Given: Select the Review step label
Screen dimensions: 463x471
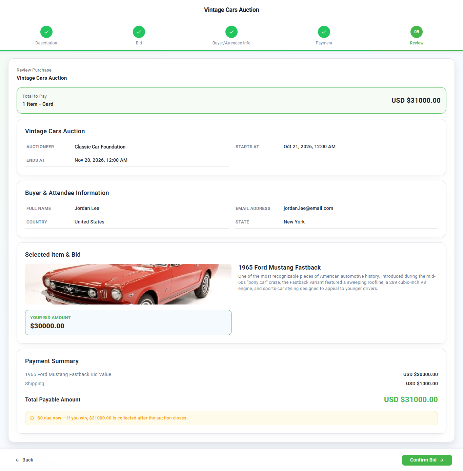Looking at the screenshot, I should 417,43.
